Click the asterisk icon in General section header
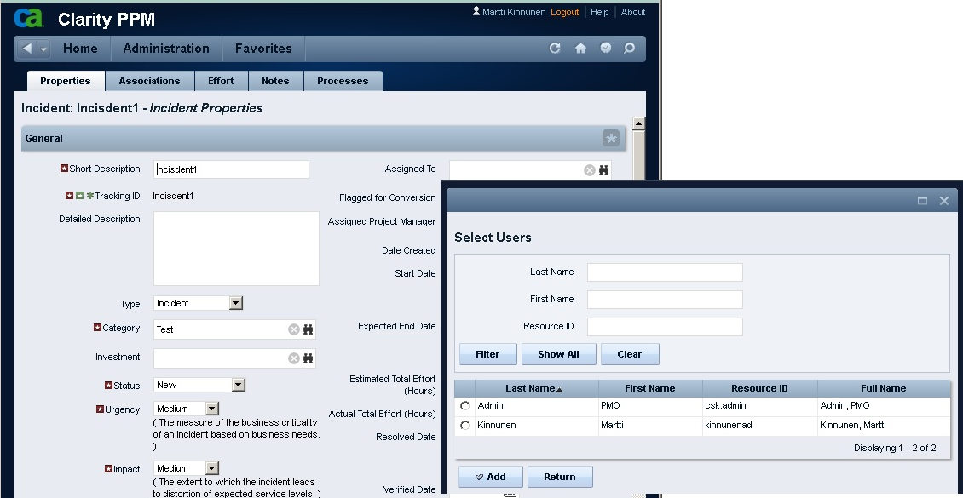Image resolution: width=963 pixels, height=498 pixels. [x=610, y=139]
